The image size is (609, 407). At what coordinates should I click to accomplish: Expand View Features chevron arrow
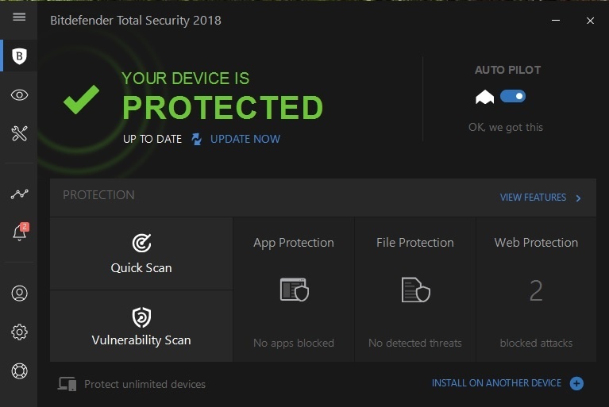(x=578, y=198)
